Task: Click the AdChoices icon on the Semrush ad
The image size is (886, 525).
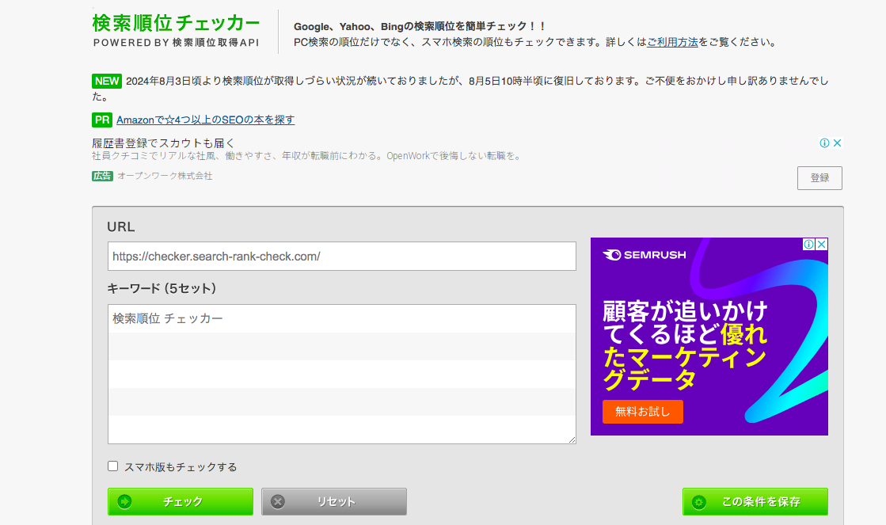Action: [809, 245]
